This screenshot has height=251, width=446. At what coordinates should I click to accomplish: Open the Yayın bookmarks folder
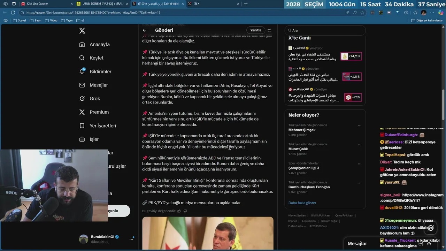coord(67,20)
